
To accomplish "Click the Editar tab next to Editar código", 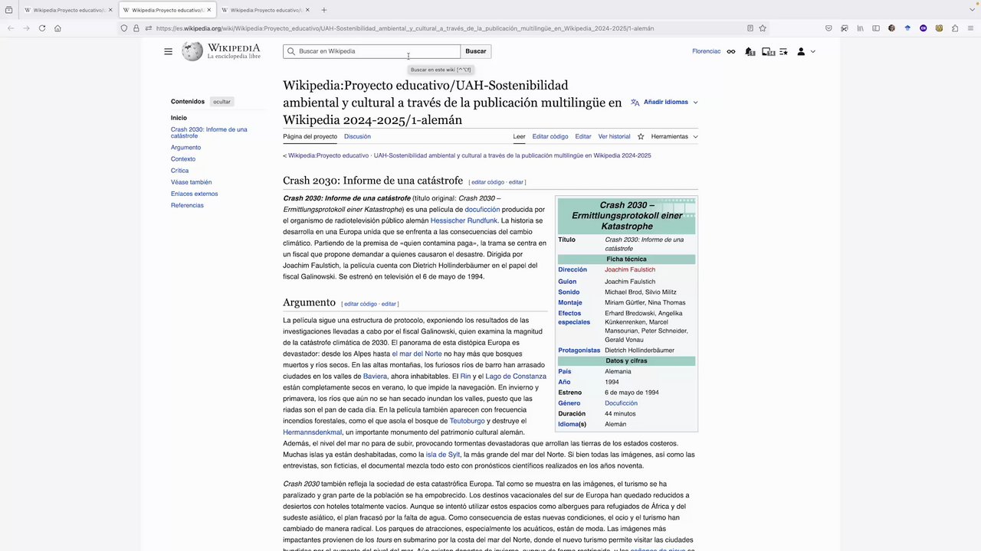I will tap(583, 136).
